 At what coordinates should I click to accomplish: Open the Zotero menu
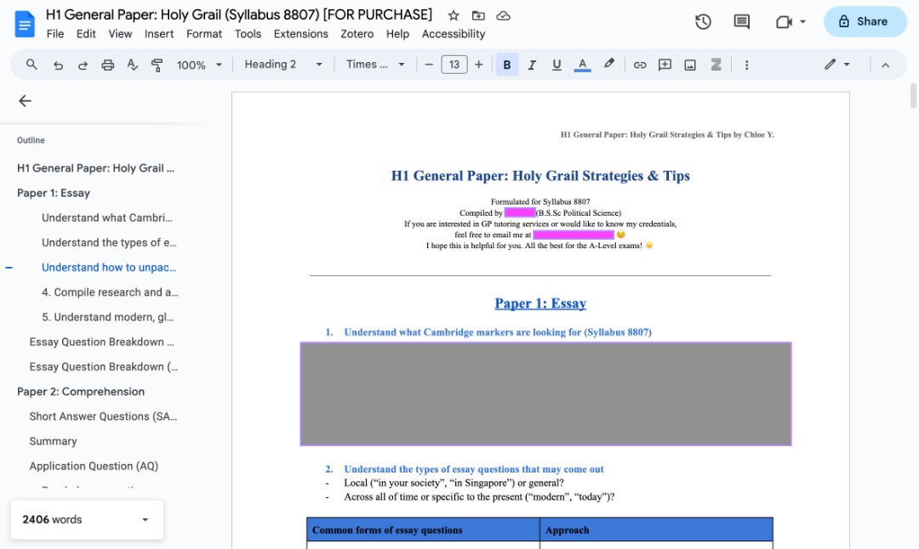[357, 34]
